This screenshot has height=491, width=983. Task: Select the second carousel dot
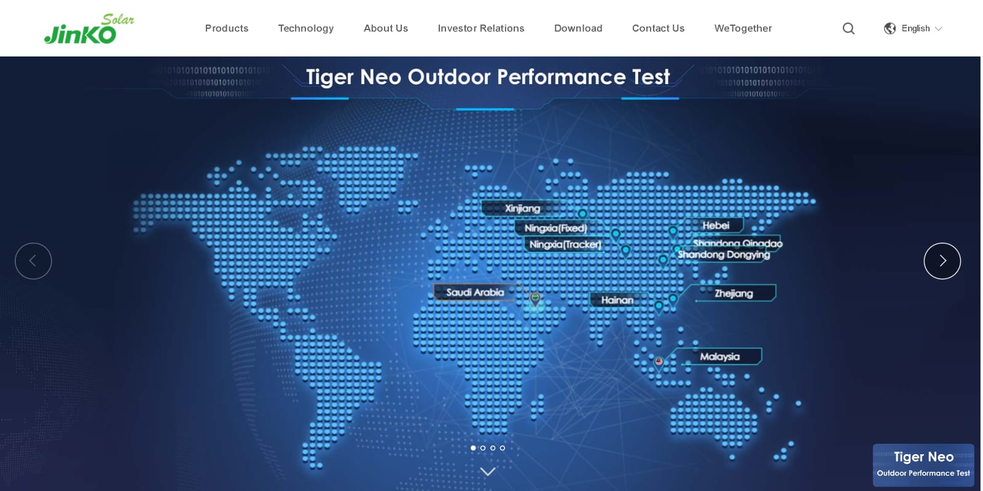[483, 448]
